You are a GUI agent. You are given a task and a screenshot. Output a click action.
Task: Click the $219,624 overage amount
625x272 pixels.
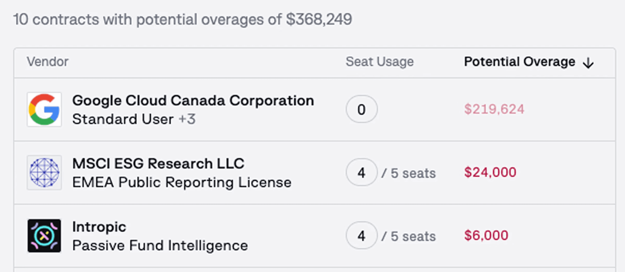pos(494,109)
